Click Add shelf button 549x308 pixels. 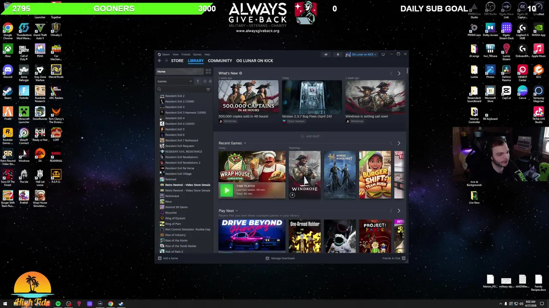coord(310,136)
